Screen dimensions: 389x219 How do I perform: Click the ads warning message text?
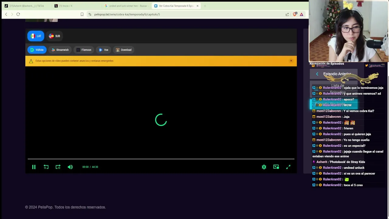(x=74, y=61)
